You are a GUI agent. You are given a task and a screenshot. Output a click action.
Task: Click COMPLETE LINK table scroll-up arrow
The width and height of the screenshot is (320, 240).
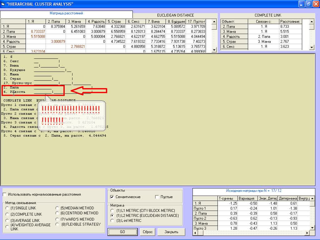tap(312, 22)
